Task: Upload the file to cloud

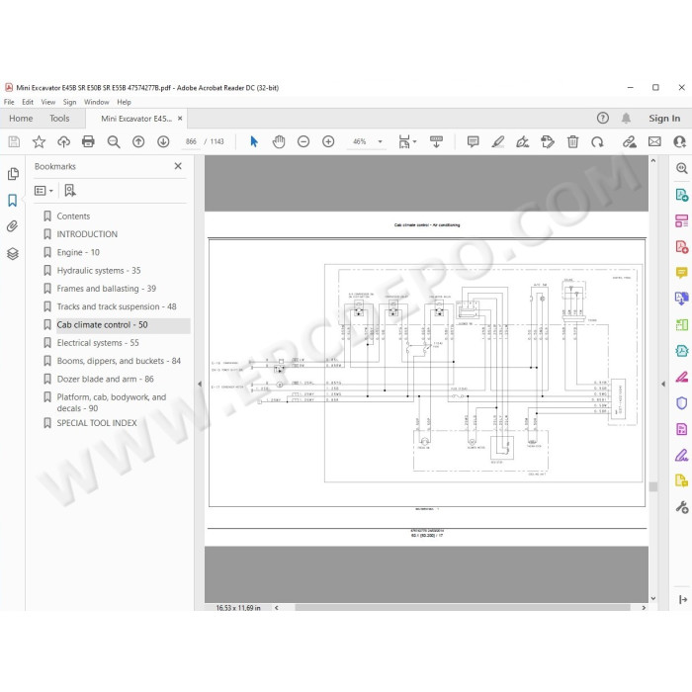Action: point(63,141)
